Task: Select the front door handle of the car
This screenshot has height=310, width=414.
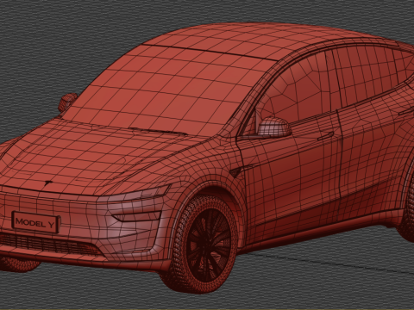Action: (x=325, y=136)
